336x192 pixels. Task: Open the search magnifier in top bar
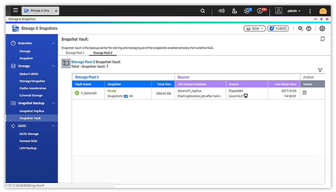202,11
